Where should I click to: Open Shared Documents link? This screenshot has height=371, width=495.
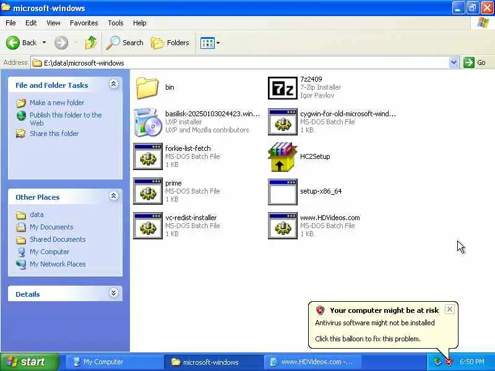58,239
